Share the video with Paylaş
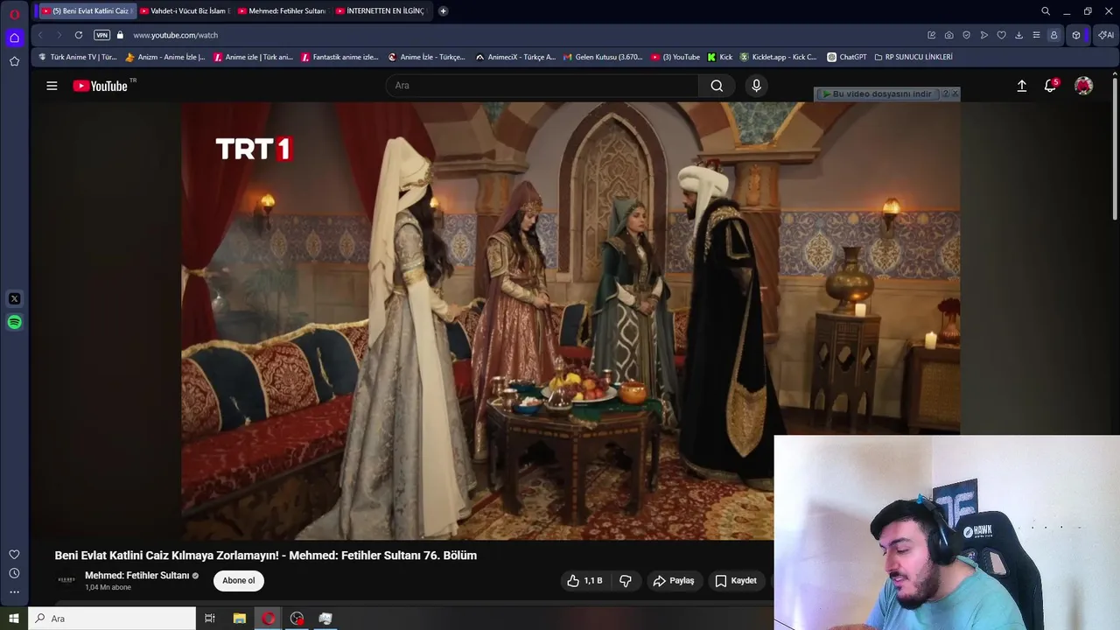The height and width of the screenshot is (630, 1120). [674, 580]
